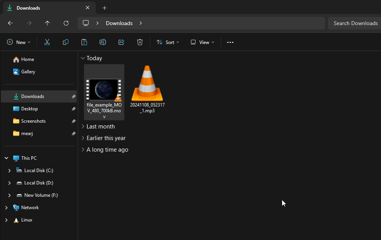The width and height of the screenshot is (381, 240).
Task: Add a new tab with plus button
Action: (104, 8)
